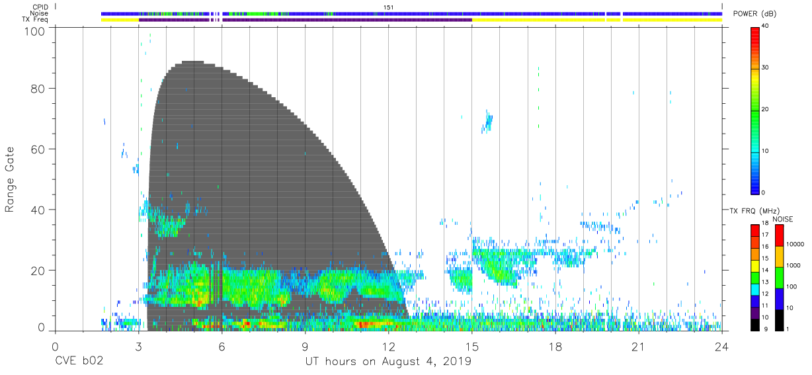812x375 pixels.
Task: Click the POWER (dB) color bar gradient
Action: click(x=755, y=110)
